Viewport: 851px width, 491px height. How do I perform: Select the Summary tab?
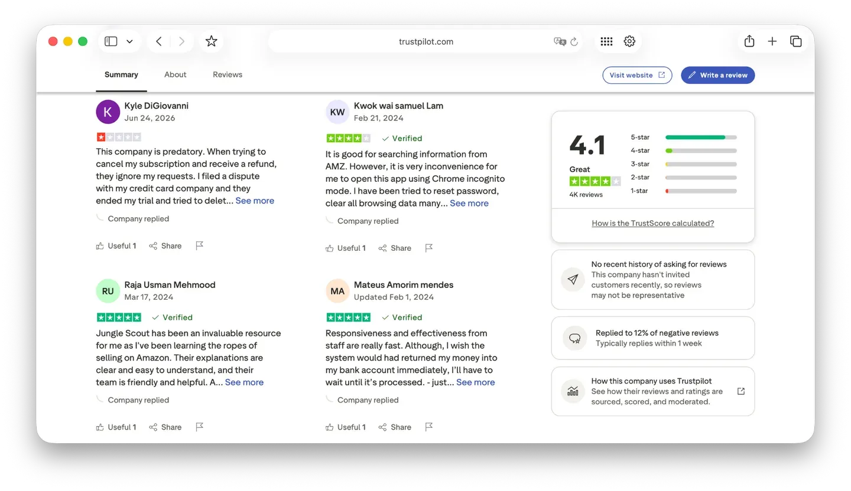coord(121,75)
